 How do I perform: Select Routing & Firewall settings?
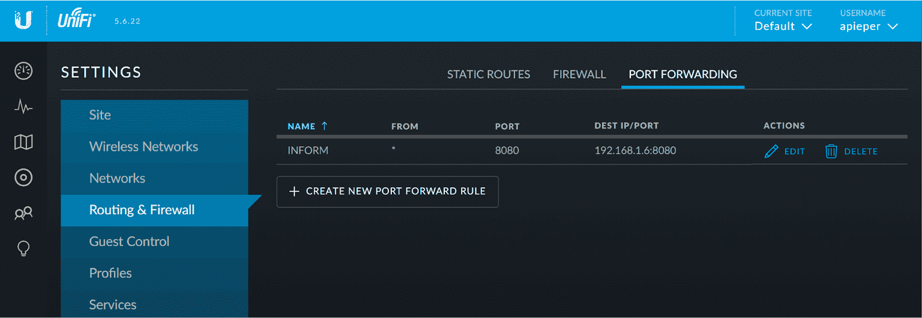coord(154,210)
